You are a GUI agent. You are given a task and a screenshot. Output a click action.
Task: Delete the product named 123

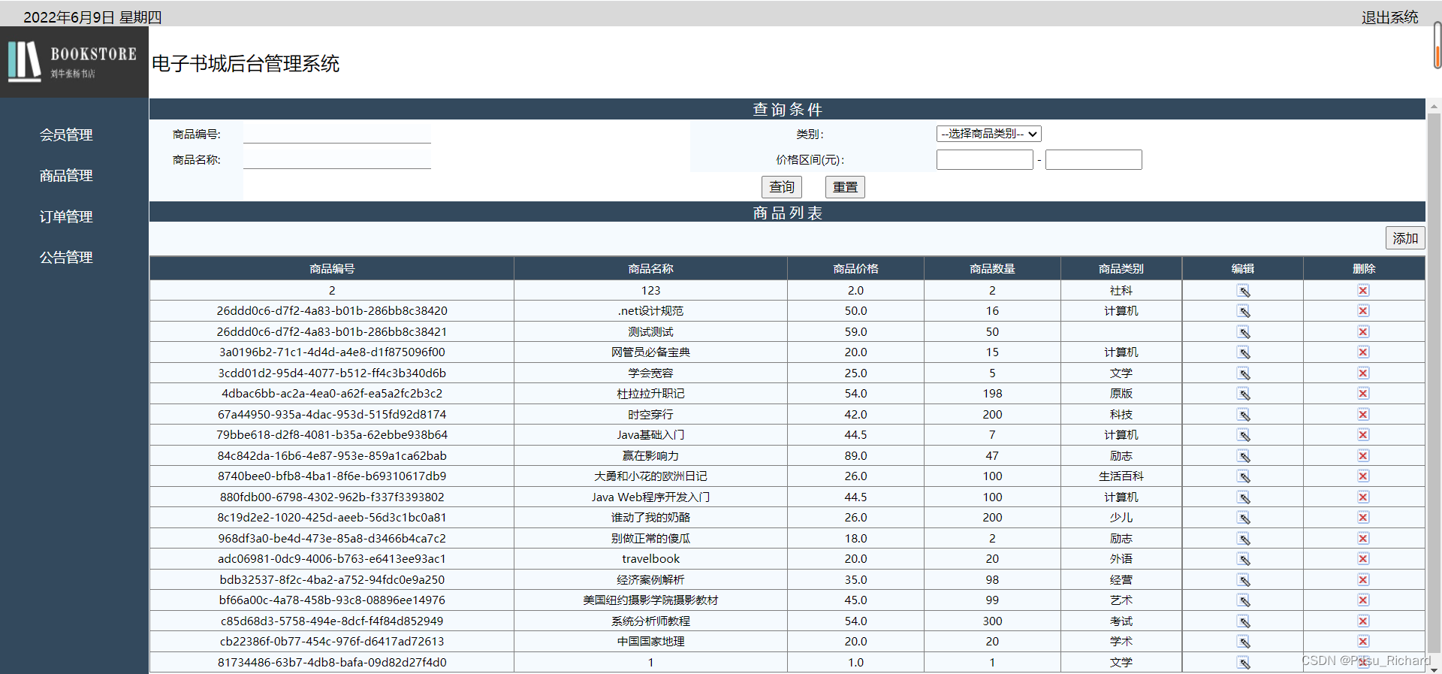(1363, 291)
